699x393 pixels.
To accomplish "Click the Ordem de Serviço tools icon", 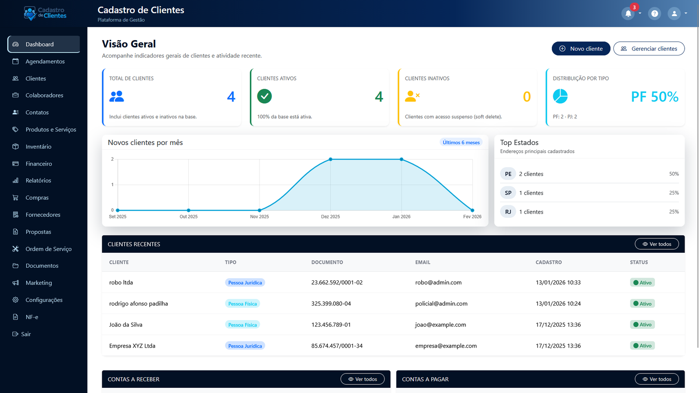I will coord(16,249).
